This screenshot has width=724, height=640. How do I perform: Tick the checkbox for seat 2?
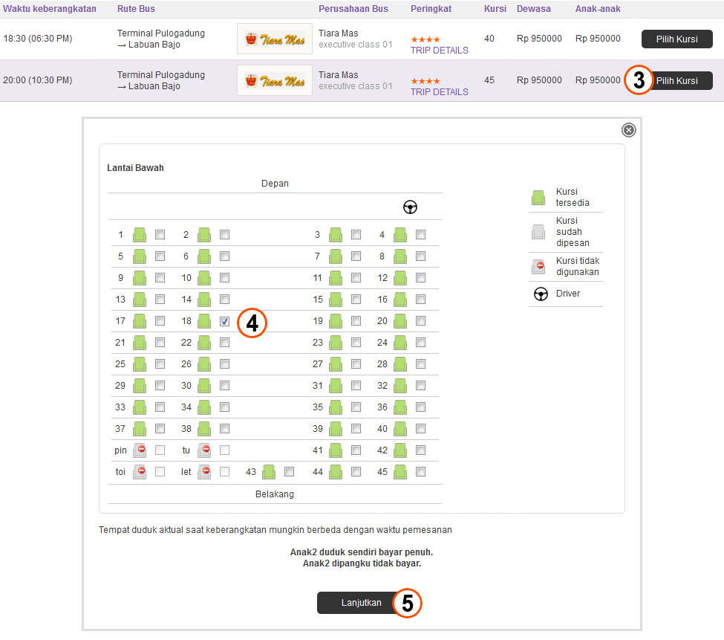point(224,235)
